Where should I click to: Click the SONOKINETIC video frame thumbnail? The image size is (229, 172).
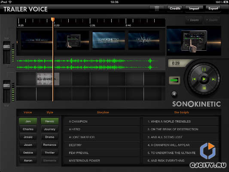109,40
